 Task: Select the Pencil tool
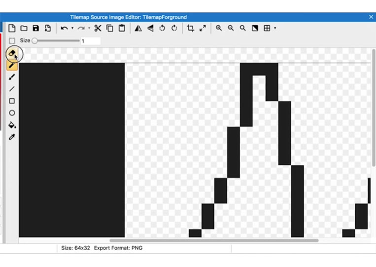pos(12,65)
